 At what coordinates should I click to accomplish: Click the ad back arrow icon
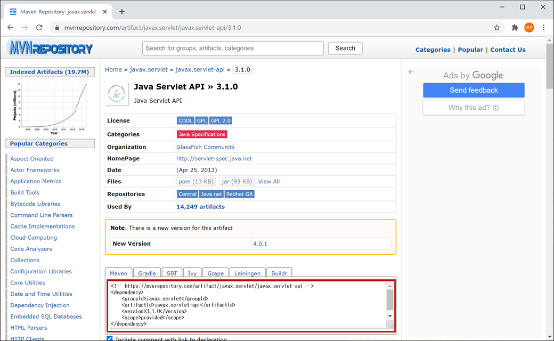click(x=411, y=72)
